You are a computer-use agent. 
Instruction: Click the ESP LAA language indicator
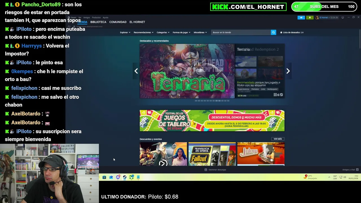[335, 177]
